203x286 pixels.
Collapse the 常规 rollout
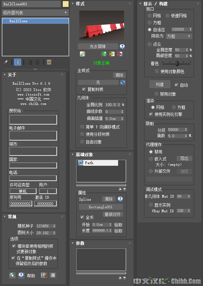click(5, 217)
